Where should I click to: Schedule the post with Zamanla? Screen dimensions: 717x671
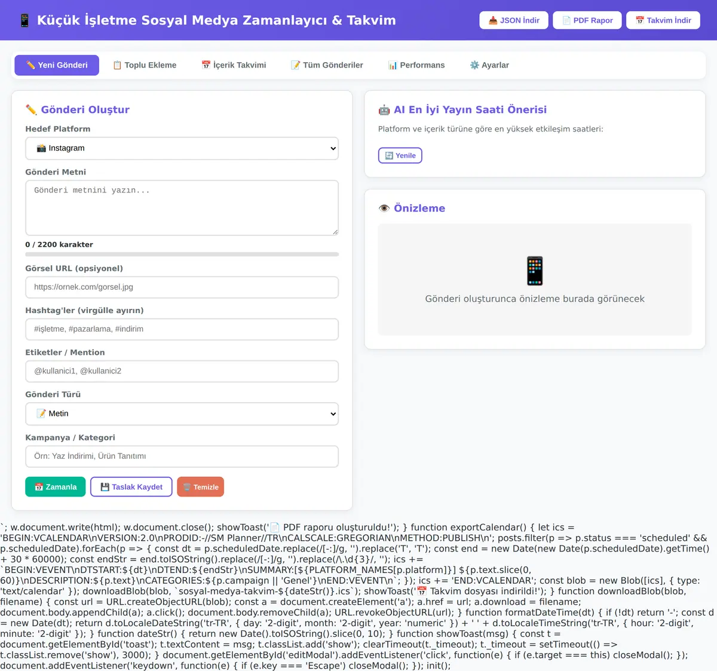click(56, 487)
